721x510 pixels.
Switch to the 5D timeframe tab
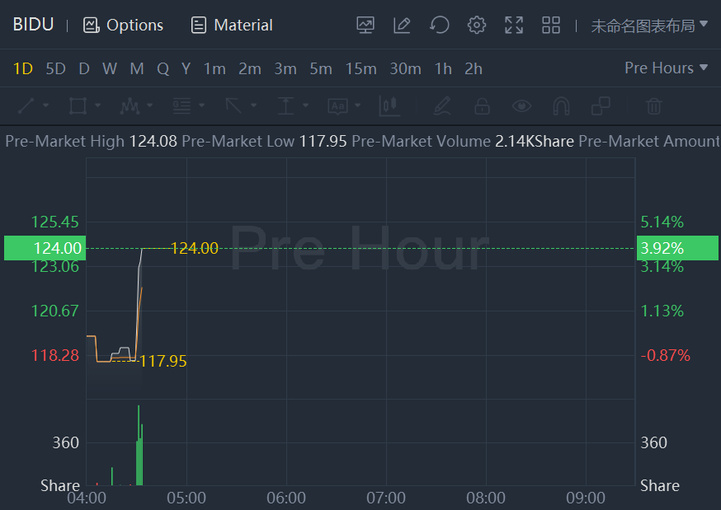[x=55, y=68]
